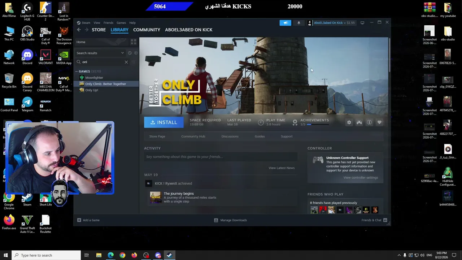Screen dimensions: 462x260
Task: Open Friends & Chat
Action: coord(374,220)
